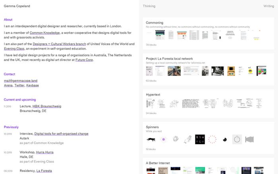Switch to the Thinking tab
Viewport: 278px width, 174px height.
(149, 6)
